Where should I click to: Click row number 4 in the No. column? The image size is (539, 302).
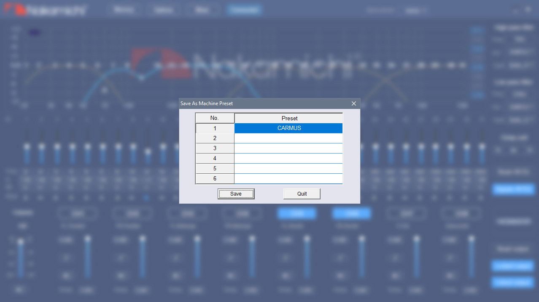(x=215, y=159)
